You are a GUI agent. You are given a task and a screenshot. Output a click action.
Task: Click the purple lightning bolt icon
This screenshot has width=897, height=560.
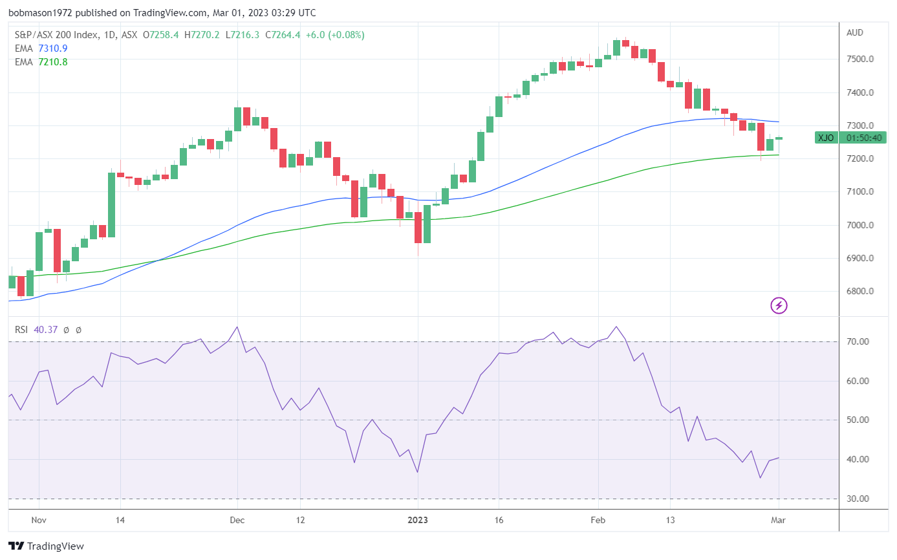click(x=779, y=305)
